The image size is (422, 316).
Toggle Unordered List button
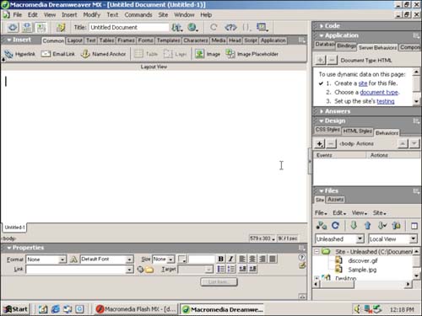coord(221,269)
